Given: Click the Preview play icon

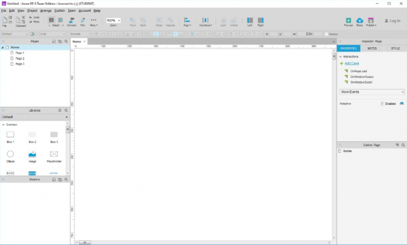Looking at the screenshot, I should tap(348, 21).
